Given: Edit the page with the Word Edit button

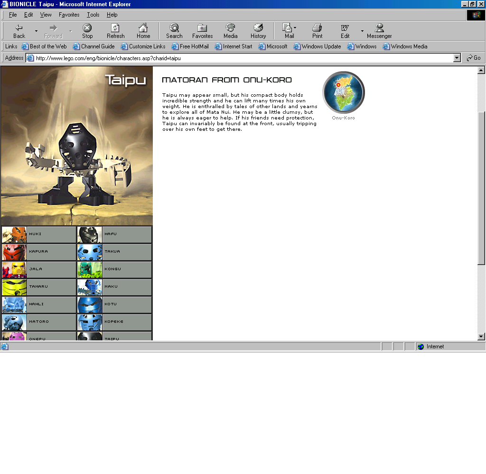Looking at the screenshot, I should tap(345, 31).
